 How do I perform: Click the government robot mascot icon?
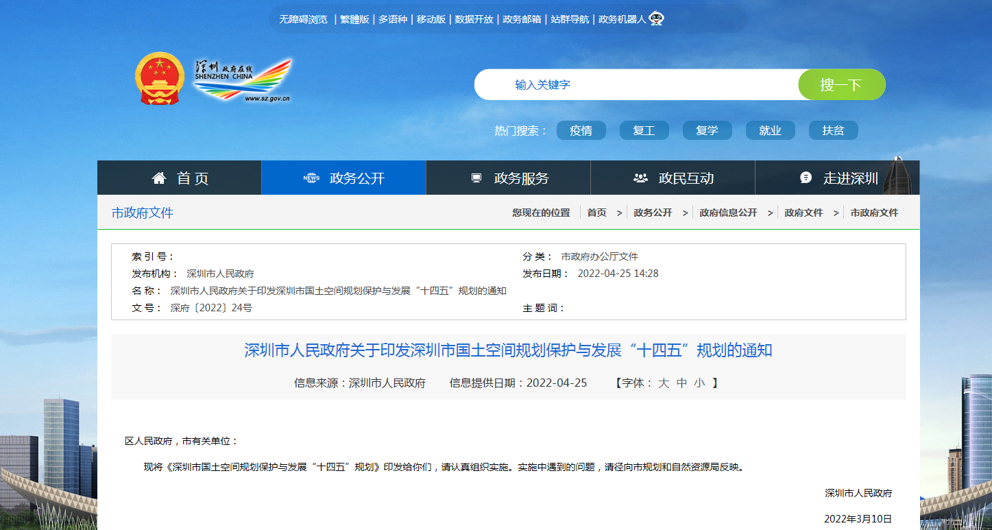[656, 19]
